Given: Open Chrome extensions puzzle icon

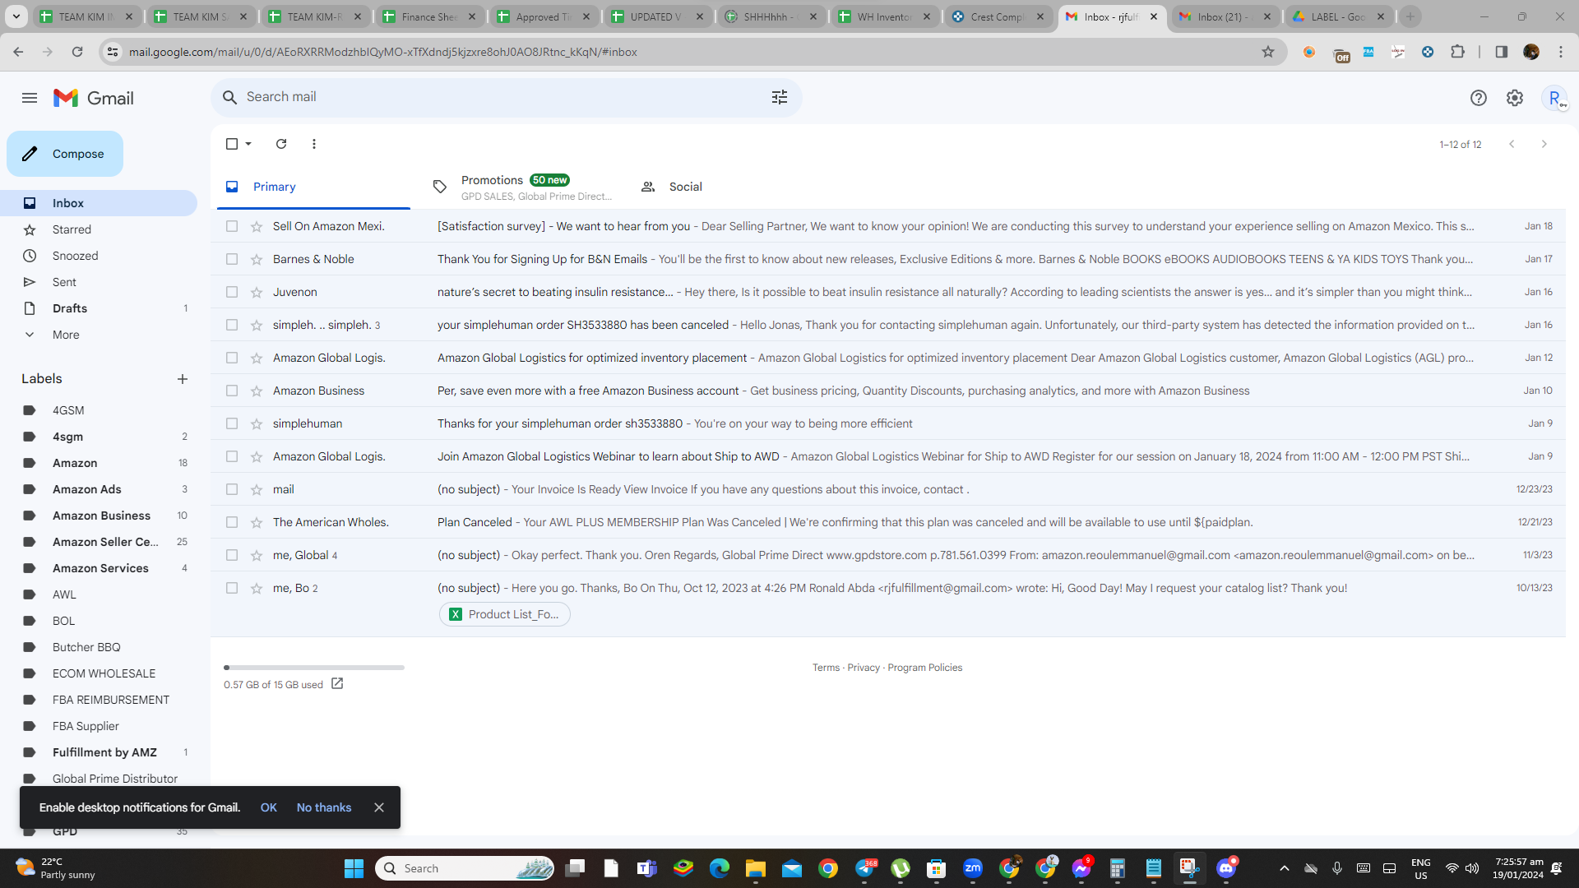Looking at the screenshot, I should point(1457,52).
